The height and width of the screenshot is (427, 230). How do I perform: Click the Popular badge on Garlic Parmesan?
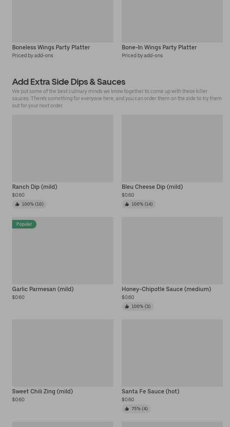[x=24, y=224]
